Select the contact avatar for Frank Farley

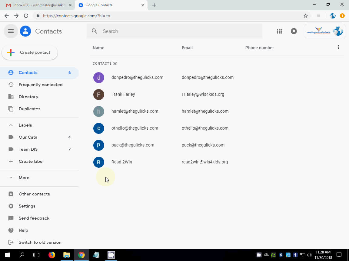99,94
